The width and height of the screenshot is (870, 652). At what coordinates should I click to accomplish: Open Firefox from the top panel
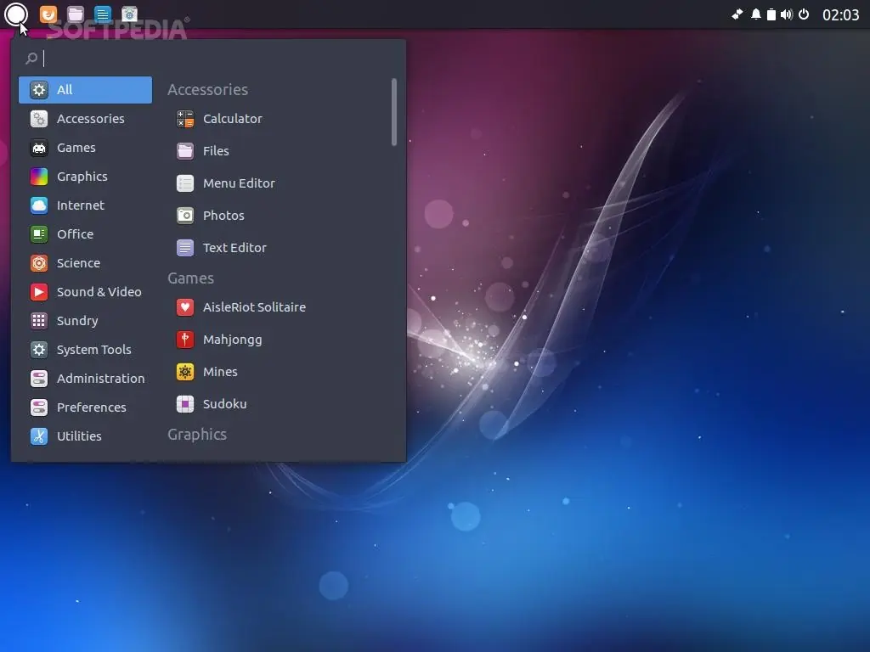coord(48,14)
